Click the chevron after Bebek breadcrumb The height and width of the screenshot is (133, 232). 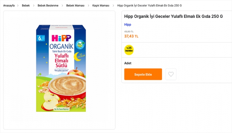[34, 6]
